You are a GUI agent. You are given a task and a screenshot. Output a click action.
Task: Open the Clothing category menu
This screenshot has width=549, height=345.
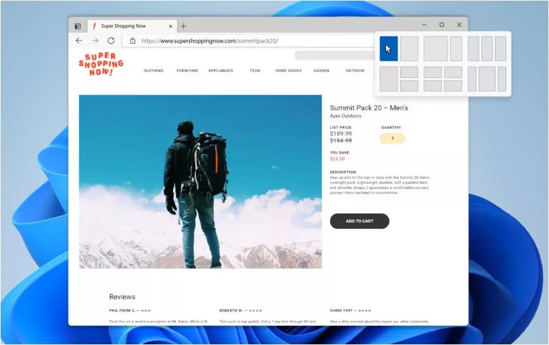(x=153, y=71)
